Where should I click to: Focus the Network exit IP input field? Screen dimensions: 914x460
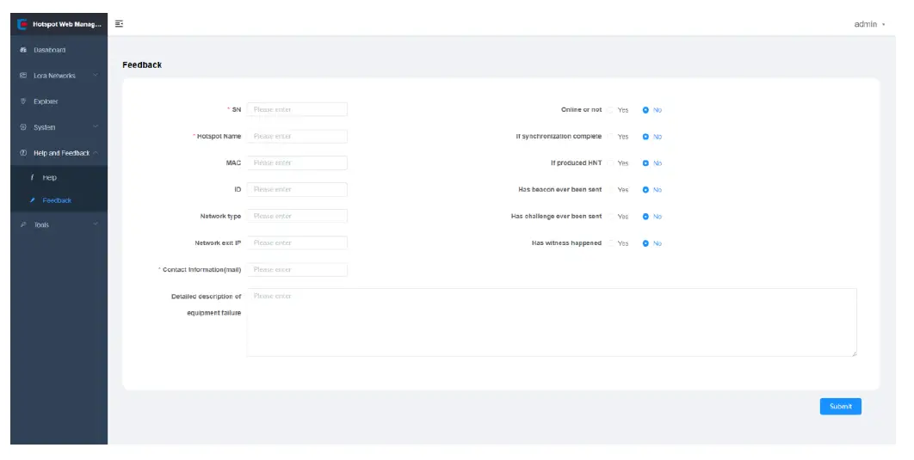coord(297,242)
